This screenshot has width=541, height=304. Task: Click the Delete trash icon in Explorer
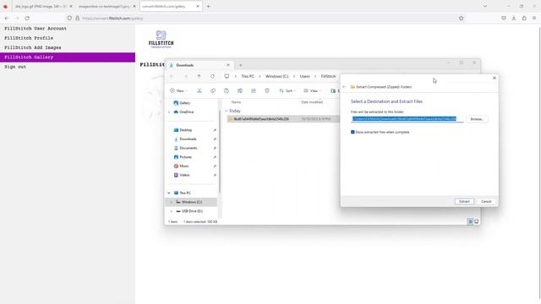coord(267,90)
